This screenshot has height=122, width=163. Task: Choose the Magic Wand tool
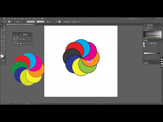tap(2, 29)
